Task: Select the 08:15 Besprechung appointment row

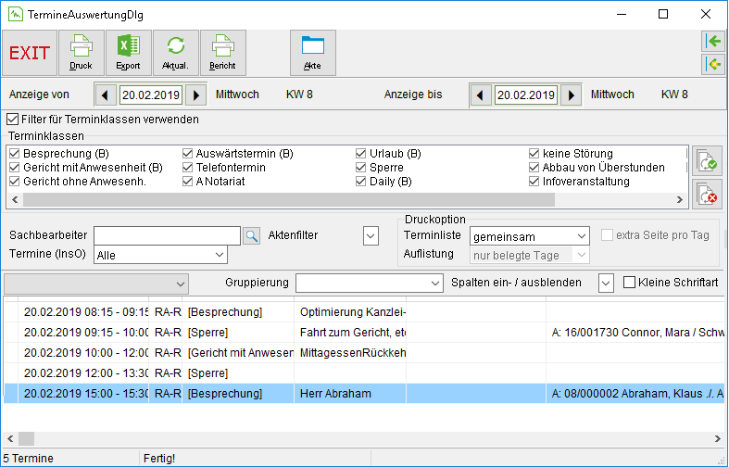Action: [x=364, y=312]
